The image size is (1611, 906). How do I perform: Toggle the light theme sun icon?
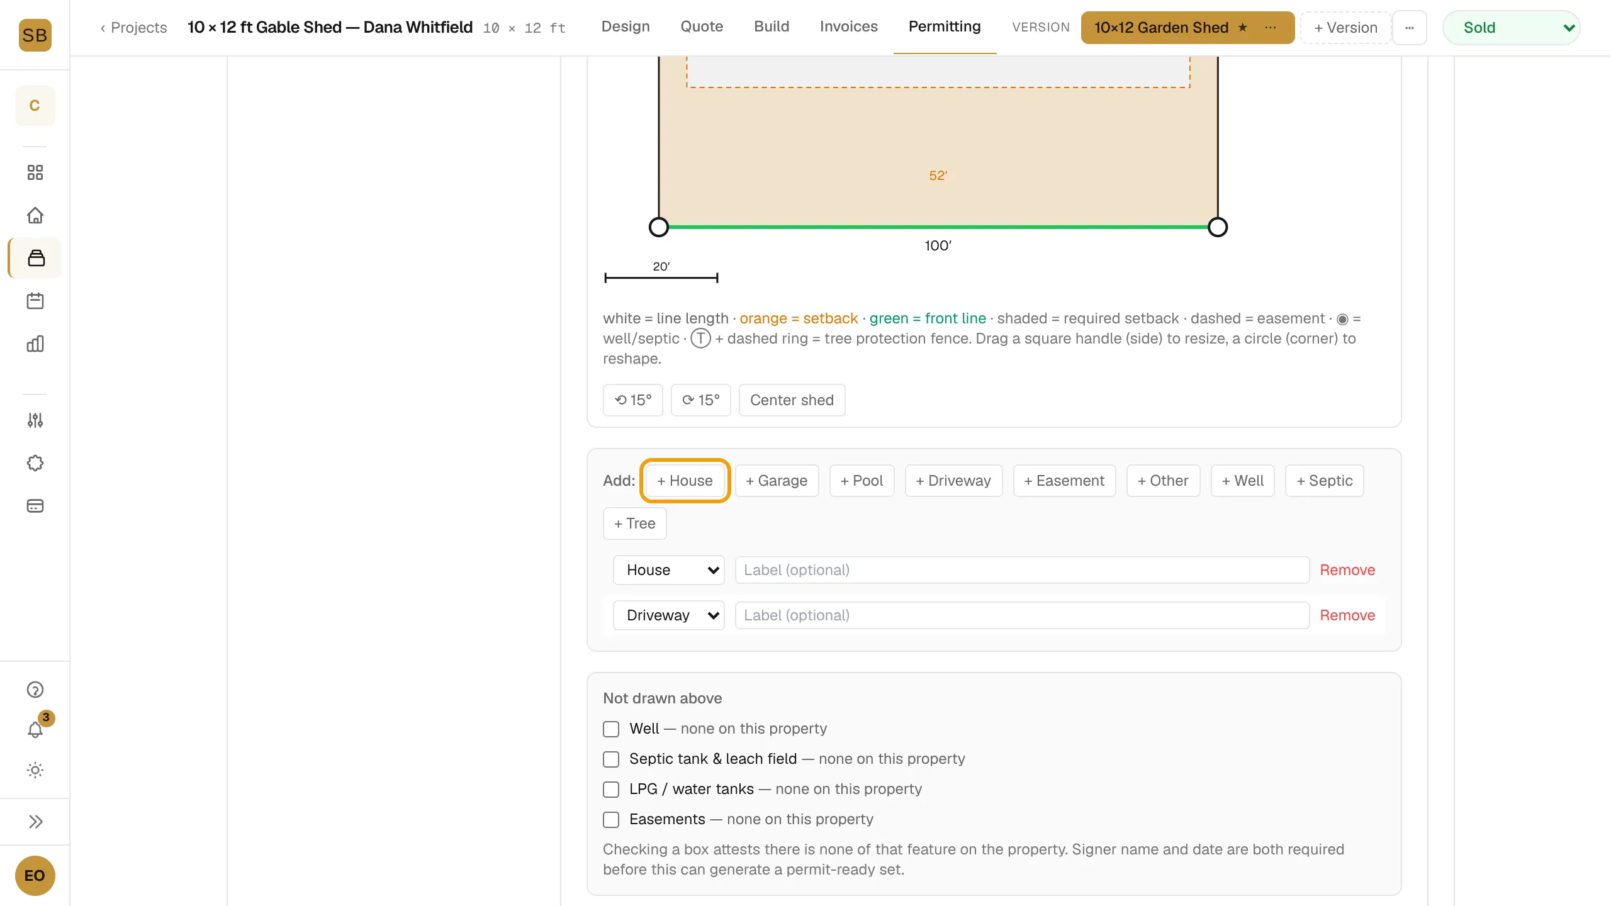pos(35,770)
